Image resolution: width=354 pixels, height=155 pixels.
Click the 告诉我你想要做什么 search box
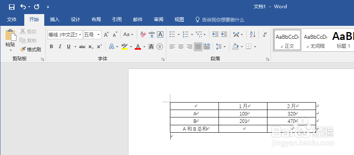click(x=220, y=20)
